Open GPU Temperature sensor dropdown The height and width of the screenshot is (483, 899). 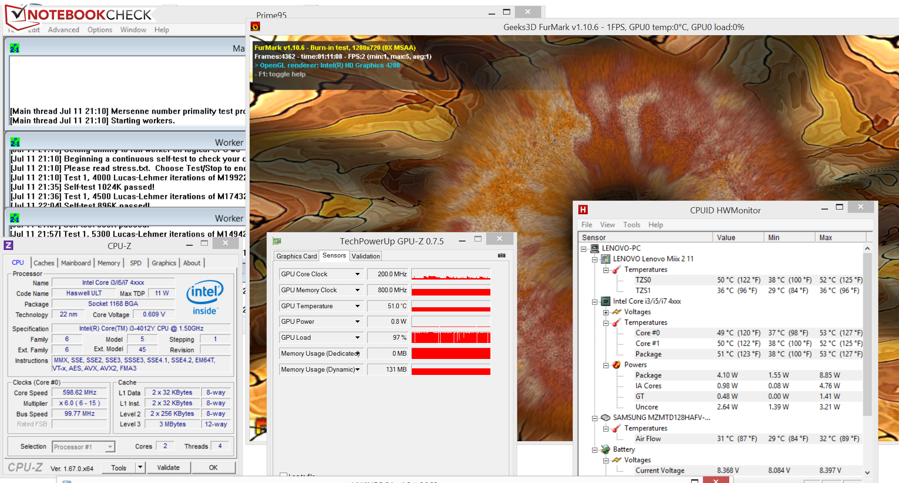(x=357, y=306)
